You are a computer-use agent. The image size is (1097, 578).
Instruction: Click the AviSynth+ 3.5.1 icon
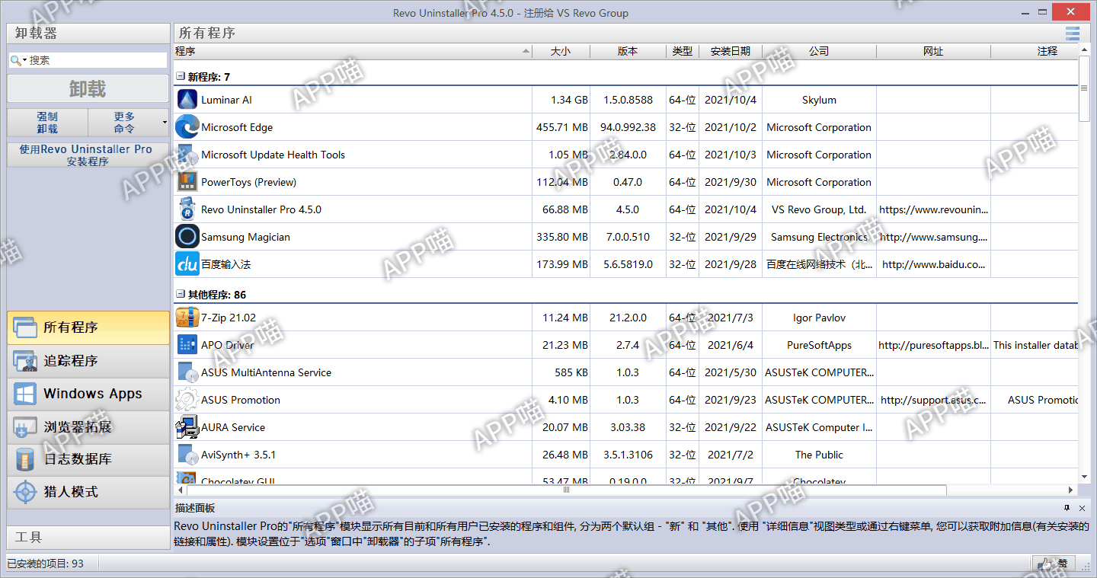(187, 455)
